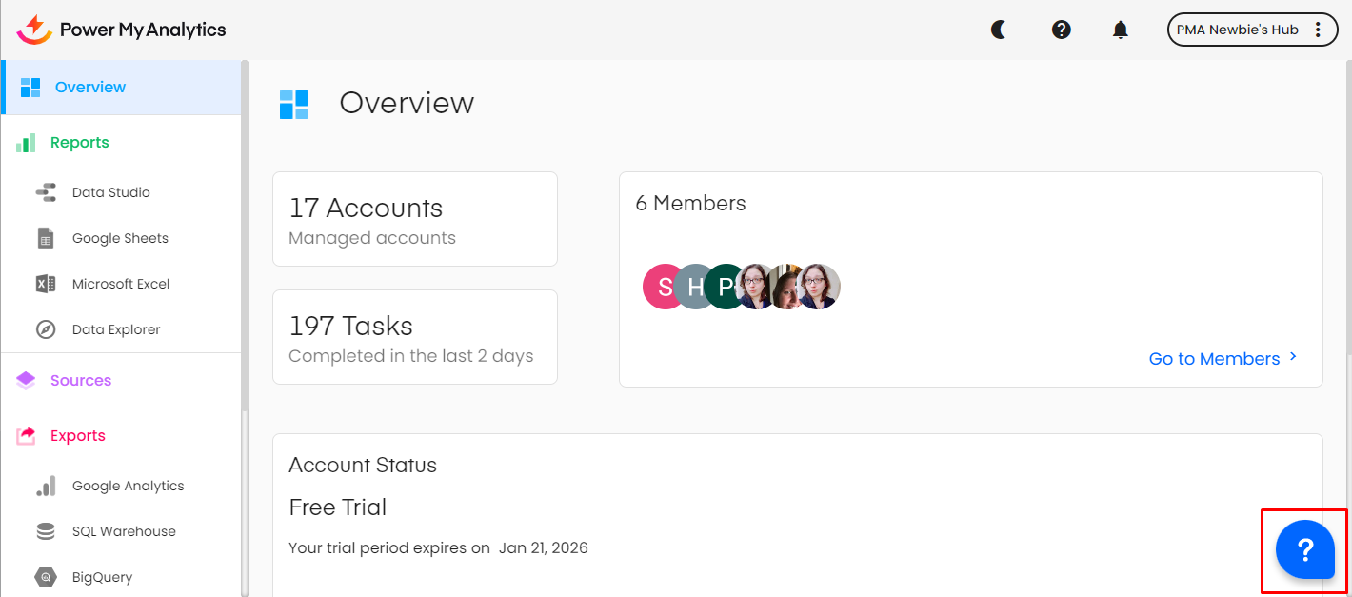Click the BigQuery hexagon icon
Image resolution: width=1352 pixels, height=597 pixels.
(46, 577)
